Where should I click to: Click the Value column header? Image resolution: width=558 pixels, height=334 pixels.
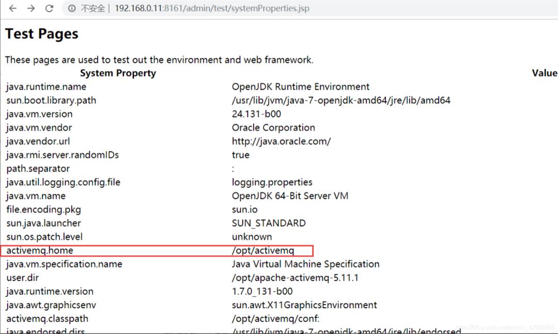(544, 73)
